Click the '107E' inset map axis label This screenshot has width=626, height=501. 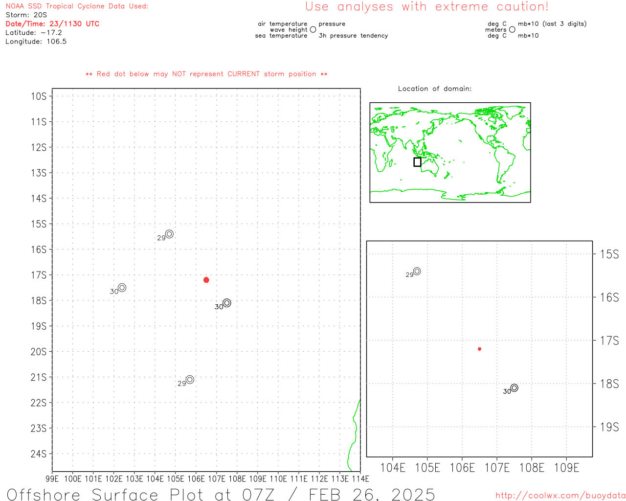click(497, 468)
